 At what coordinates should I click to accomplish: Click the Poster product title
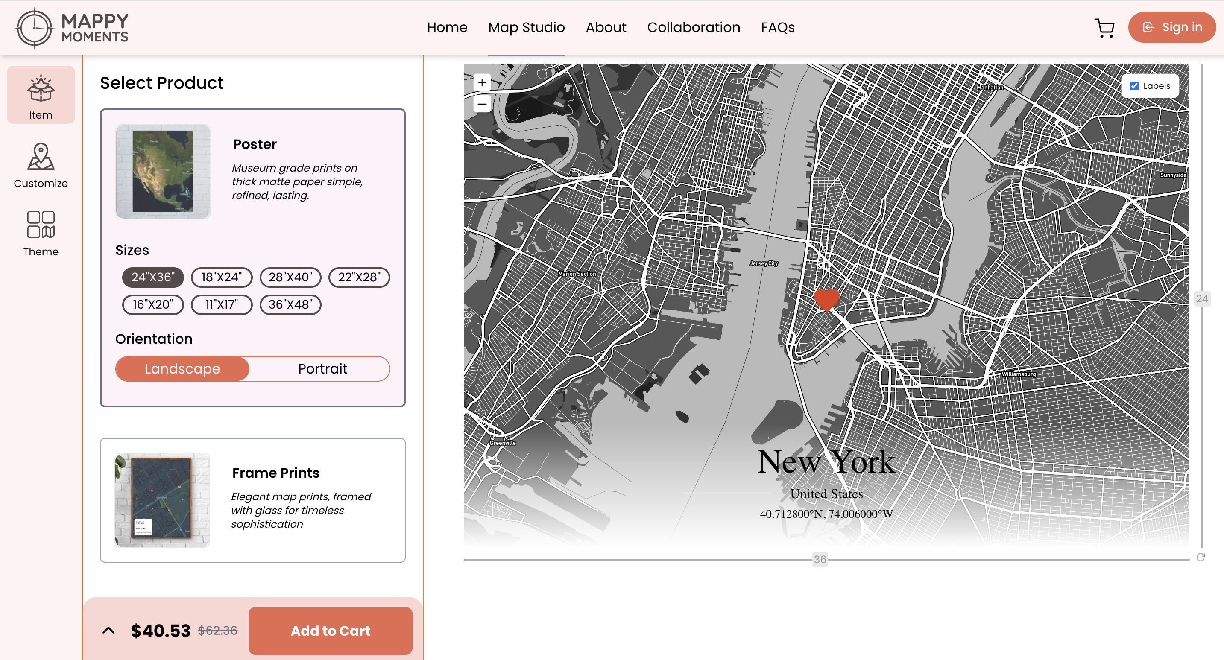coord(255,144)
